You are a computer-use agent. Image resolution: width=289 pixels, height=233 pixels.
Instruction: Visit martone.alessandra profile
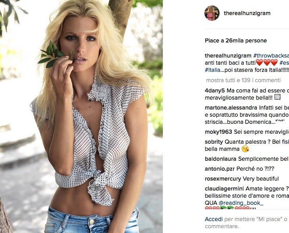coord(231,108)
